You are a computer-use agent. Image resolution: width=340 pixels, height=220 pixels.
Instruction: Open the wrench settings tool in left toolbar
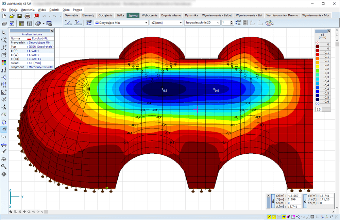[4, 167]
